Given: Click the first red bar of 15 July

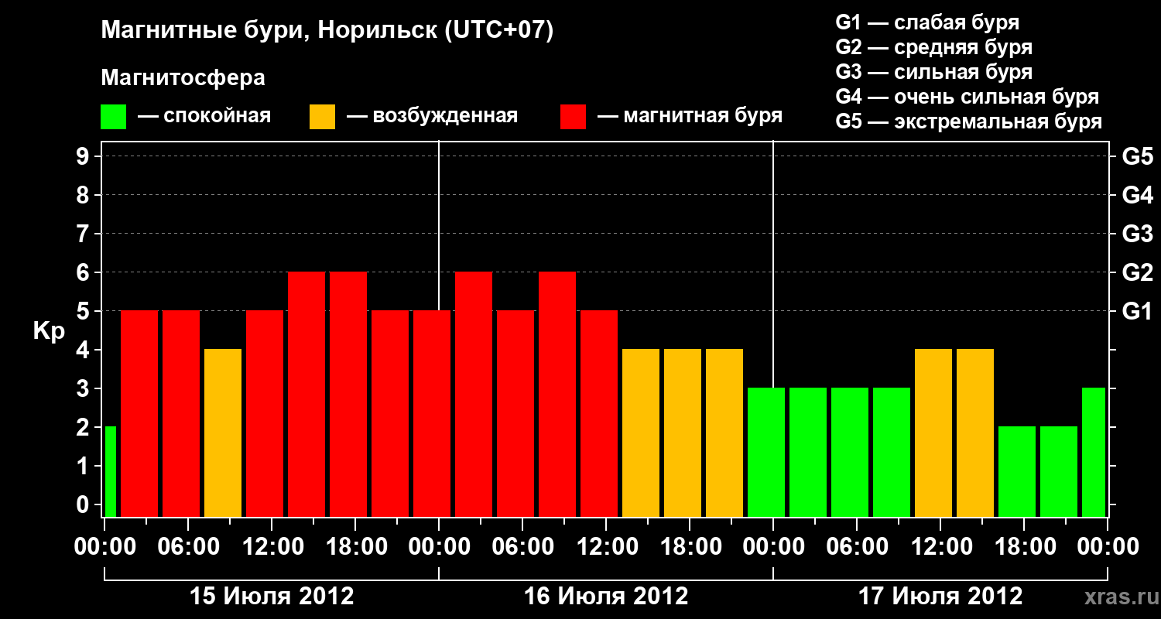Looking at the screenshot, I should click(139, 413).
